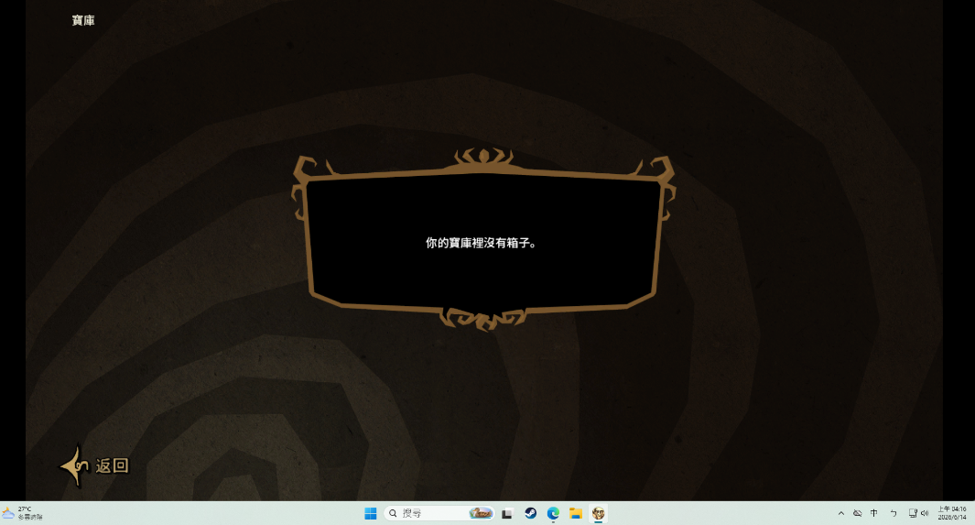Click the message 你的寶庫裡沒有箱子。

[x=482, y=243]
